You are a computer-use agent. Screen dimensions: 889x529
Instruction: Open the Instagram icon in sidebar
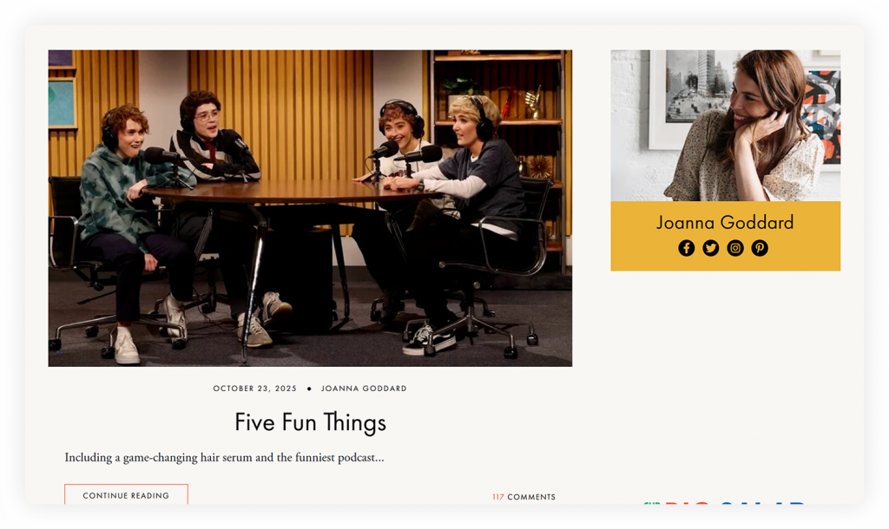click(x=735, y=248)
